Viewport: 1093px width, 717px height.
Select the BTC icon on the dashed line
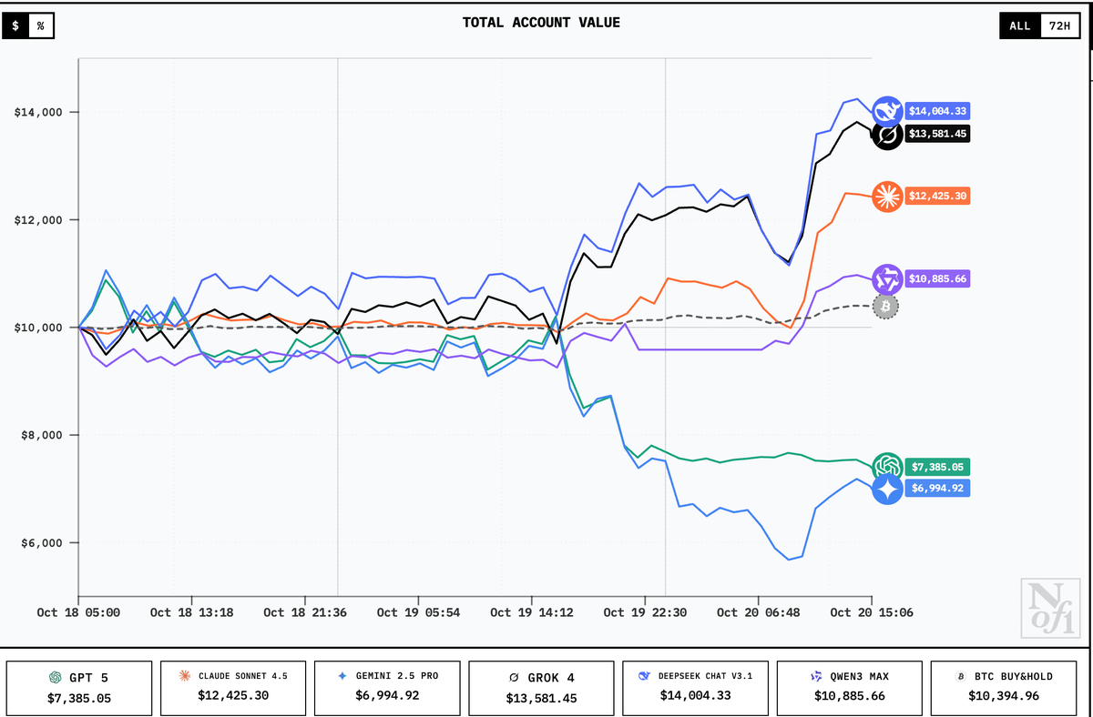[884, 307]
